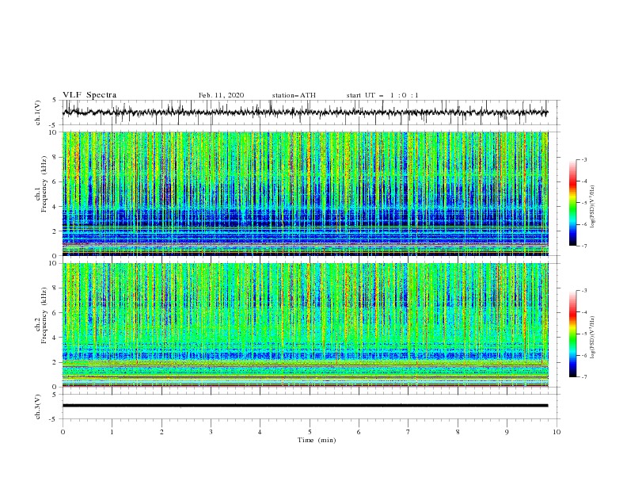Click the ch.3(V) flat waveform trace

click(309, 405)
